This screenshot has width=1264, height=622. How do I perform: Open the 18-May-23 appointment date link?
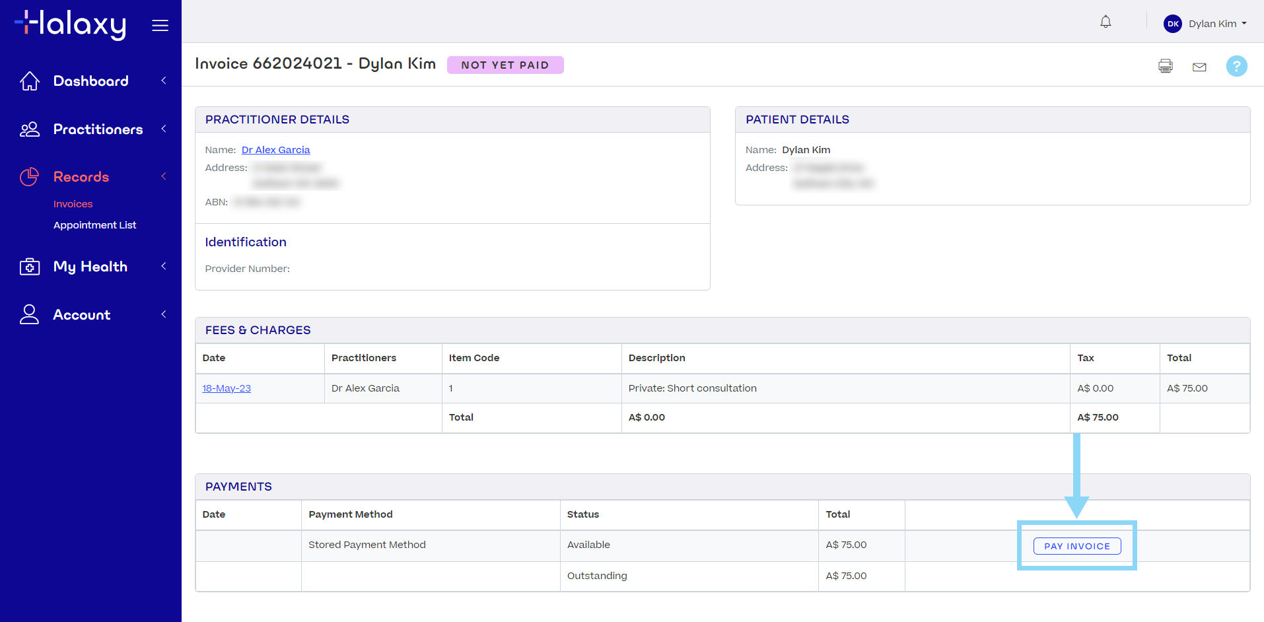227,388
